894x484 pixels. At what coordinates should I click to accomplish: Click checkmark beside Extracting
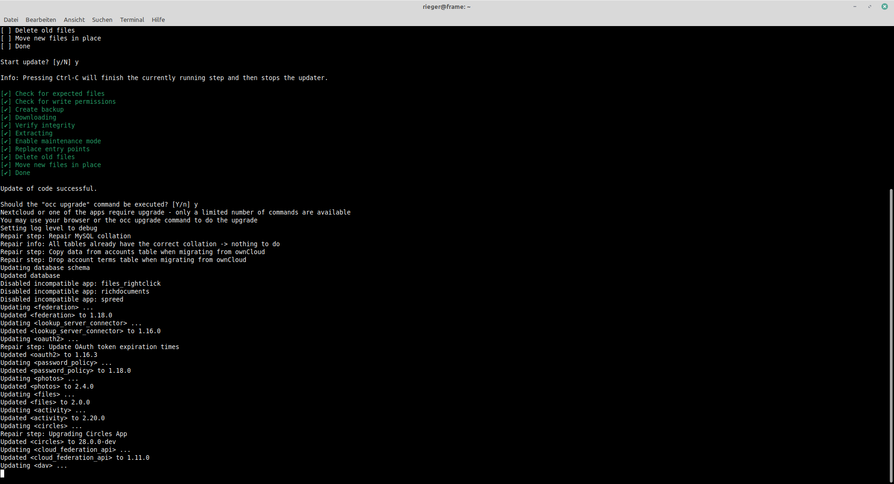point(6,133)
